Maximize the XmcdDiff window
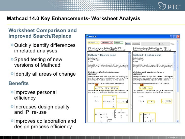 [175, 36]
